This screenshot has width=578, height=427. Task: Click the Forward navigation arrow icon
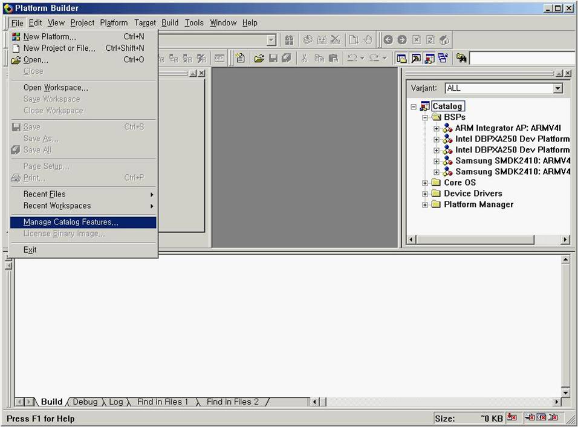402,40
